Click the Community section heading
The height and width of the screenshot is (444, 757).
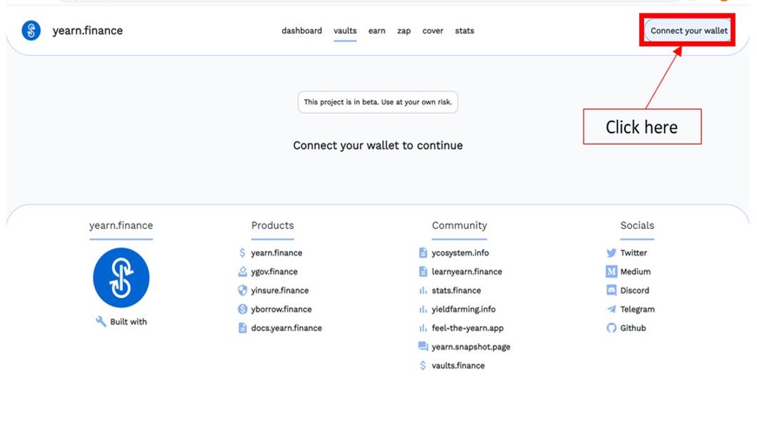point(460,225)
